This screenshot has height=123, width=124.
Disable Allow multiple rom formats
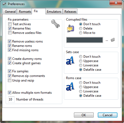[x=9, y=93]
